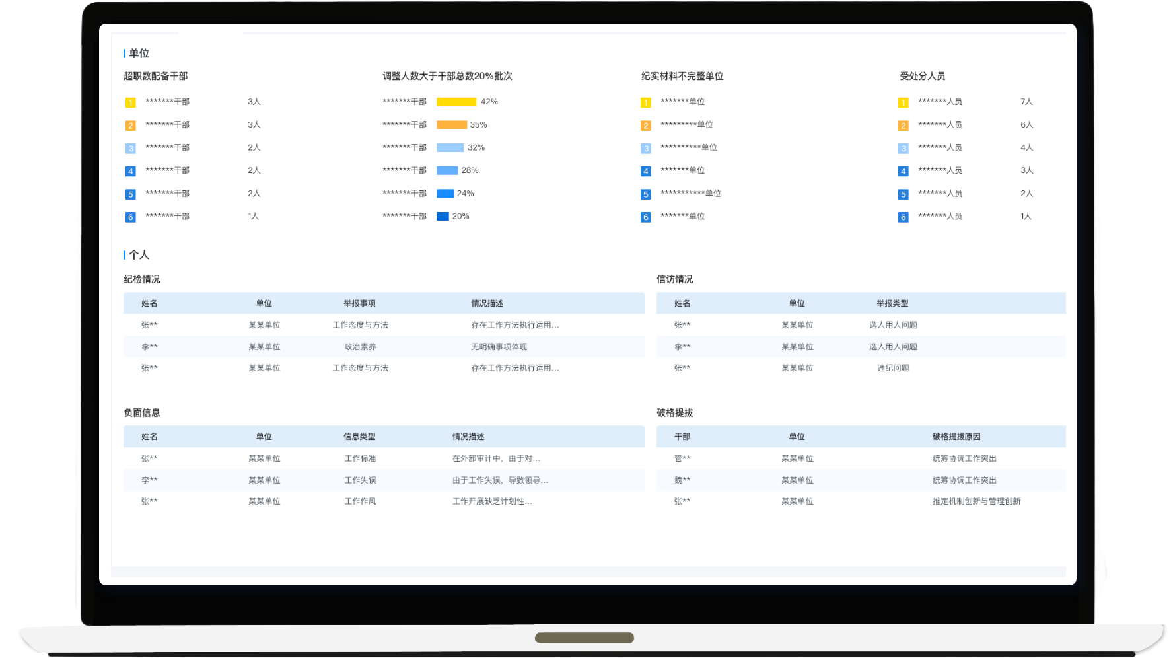Click the 28% progress bar
This screenshot has height=658, width=1169.
click(447, 170)
